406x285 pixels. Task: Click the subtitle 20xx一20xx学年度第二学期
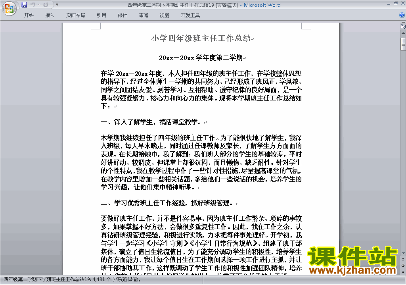point(200,58)
